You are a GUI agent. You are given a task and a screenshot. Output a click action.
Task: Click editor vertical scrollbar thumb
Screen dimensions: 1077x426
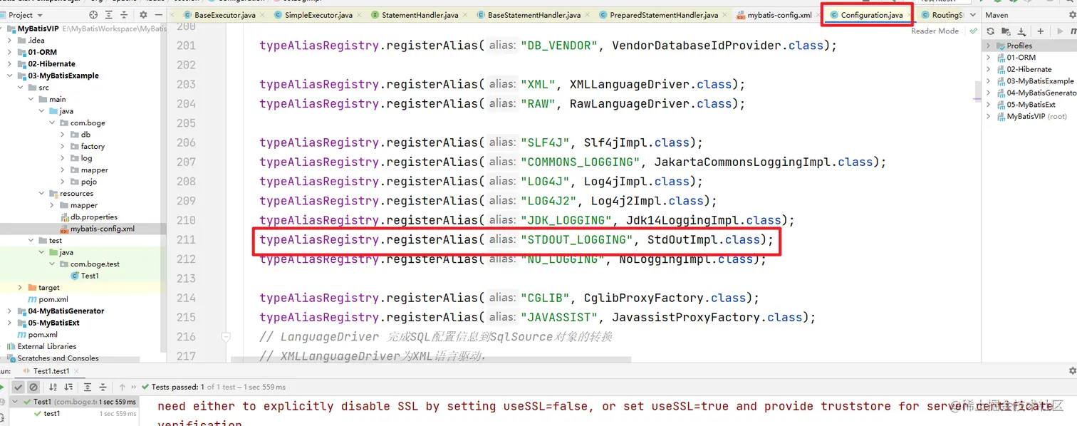978,91
